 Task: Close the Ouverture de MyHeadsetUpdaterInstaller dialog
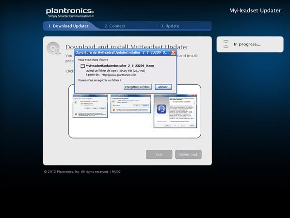click(173, 52)
